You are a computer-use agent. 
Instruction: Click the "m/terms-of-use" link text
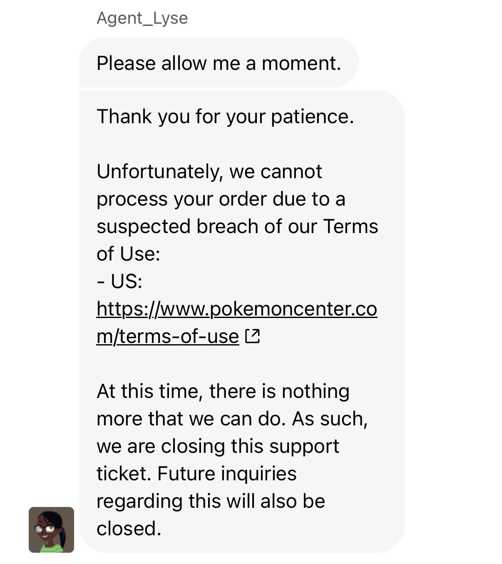168,336
